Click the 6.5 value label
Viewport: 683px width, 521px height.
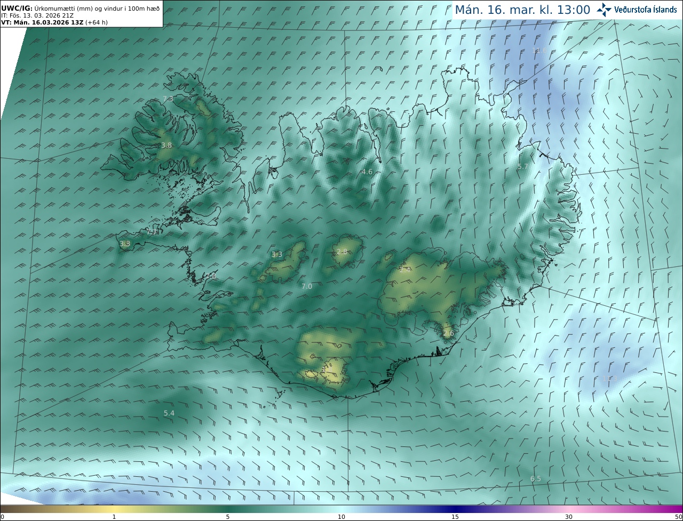click(536, 479)
